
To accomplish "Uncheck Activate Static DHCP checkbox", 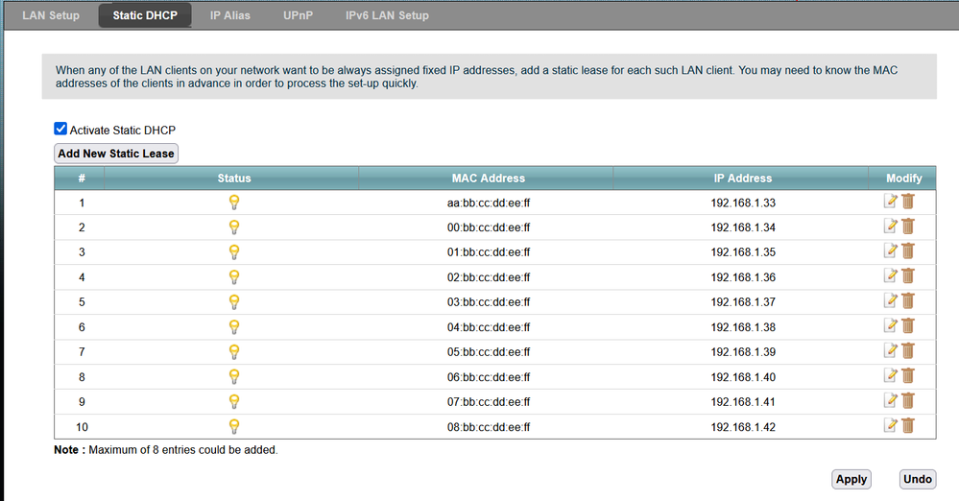I will pos(61,130).
